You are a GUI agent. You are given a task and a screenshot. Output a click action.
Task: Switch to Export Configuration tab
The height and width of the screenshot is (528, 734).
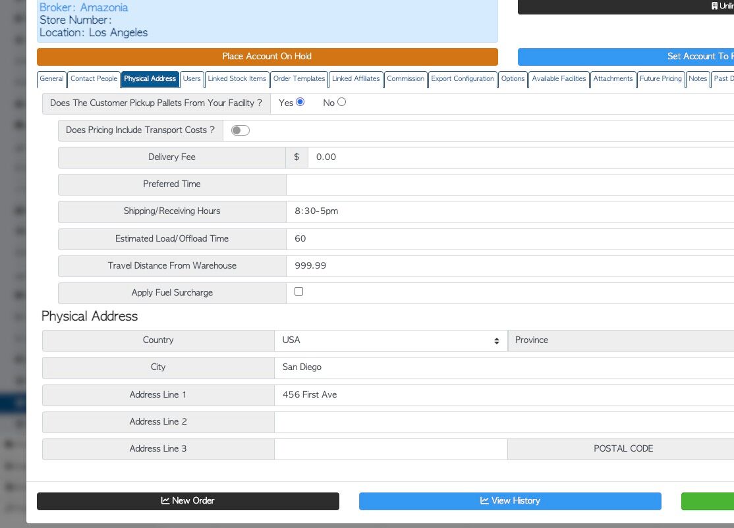(463, 78)
